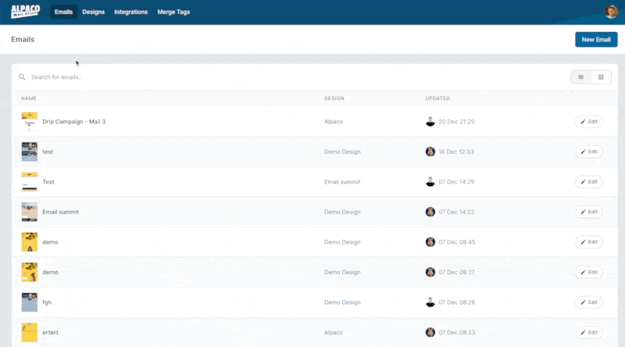This screenshot has height=347, width=625.
Task: Click the Name column header
Action: (29, 98)
